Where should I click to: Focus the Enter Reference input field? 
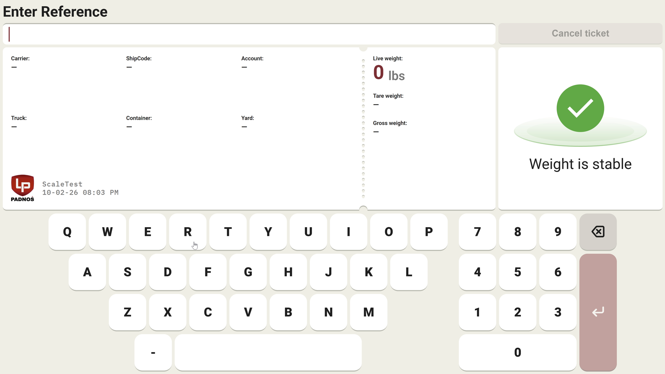click(249, 34)
